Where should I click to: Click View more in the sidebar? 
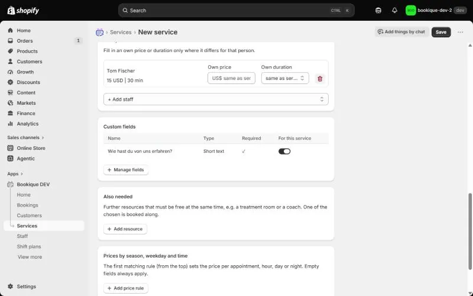[x=30, y=257]
